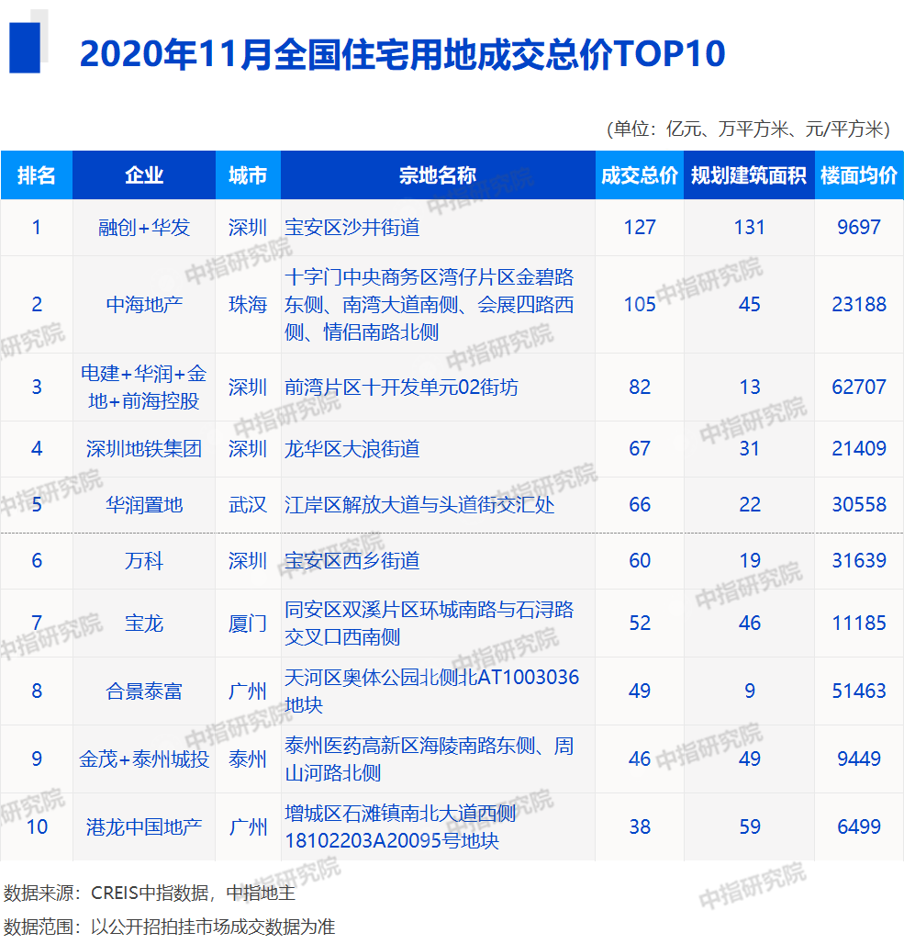Click the 武汉 city cell
The height and width of the screenshot is (944, 904).
pyautogui.click(x=248, y=505)
